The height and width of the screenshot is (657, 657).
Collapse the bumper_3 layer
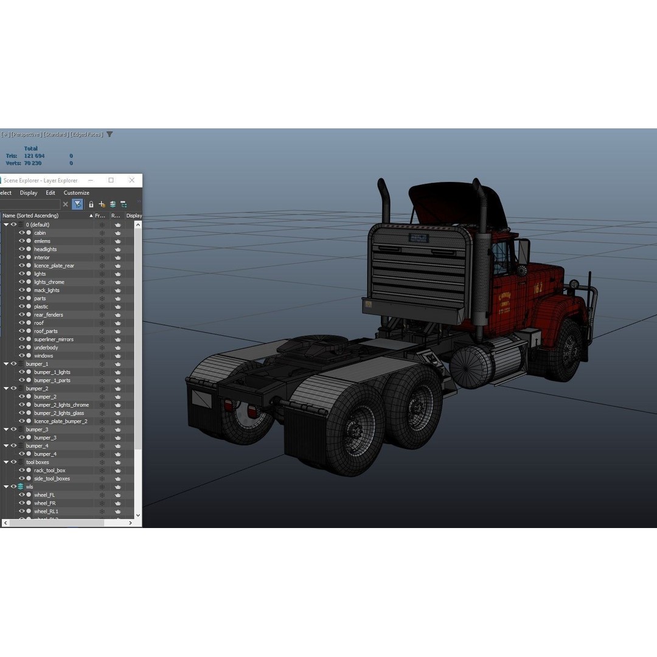(6, 429)
